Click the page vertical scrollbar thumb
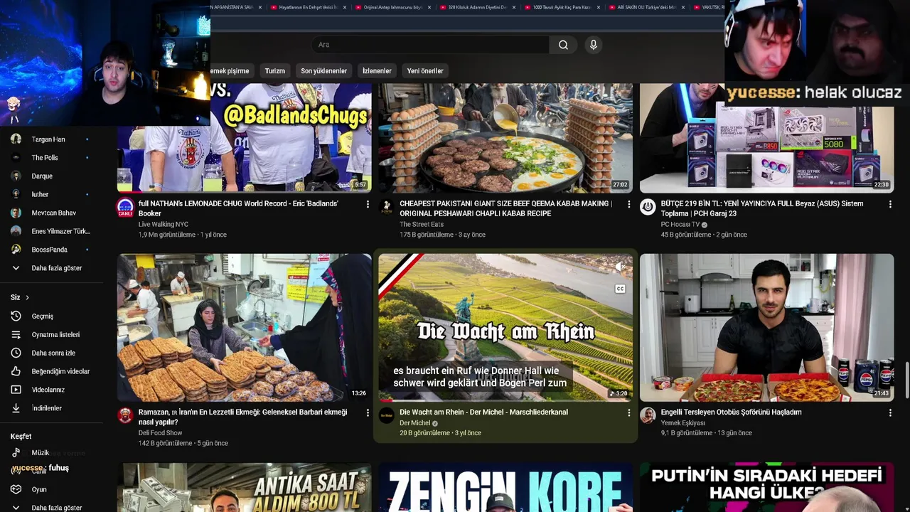Viewport: 910px width, 512px height. coord(906,380)
